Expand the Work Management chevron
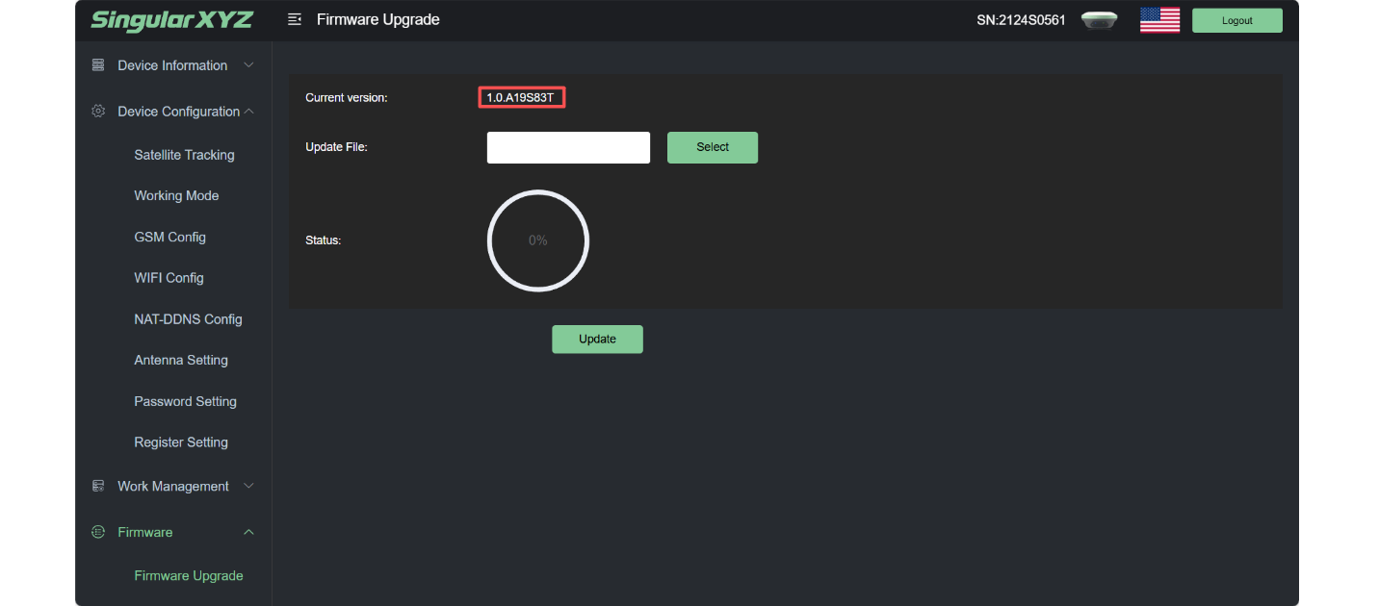The height and width of the screenshot is (606, 1379). click(x=248, y=487)
